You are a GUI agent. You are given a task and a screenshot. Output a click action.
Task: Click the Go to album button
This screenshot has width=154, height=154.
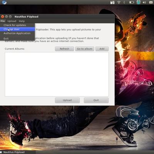(x=85, y=49)
